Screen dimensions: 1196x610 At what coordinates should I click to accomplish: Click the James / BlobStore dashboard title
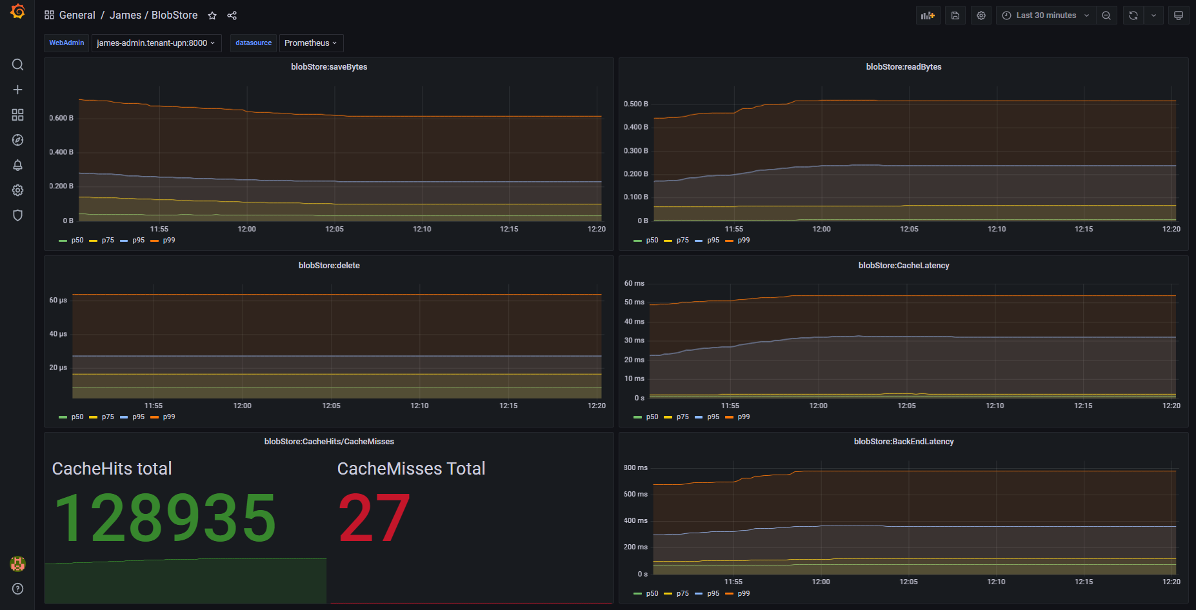click(154, 15)
